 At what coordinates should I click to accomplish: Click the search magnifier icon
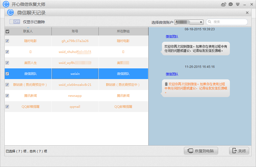pos(210,22)
